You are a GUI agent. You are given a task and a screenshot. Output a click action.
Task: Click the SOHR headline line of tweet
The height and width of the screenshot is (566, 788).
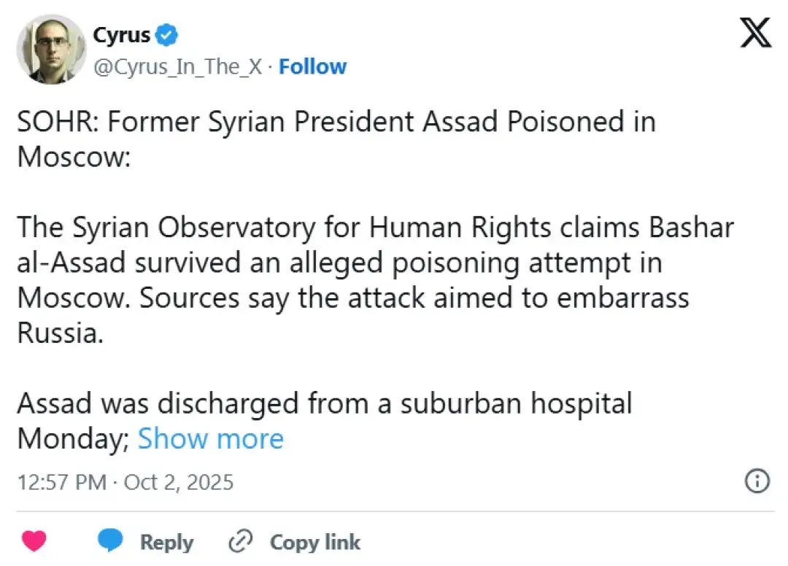(336, 121)
